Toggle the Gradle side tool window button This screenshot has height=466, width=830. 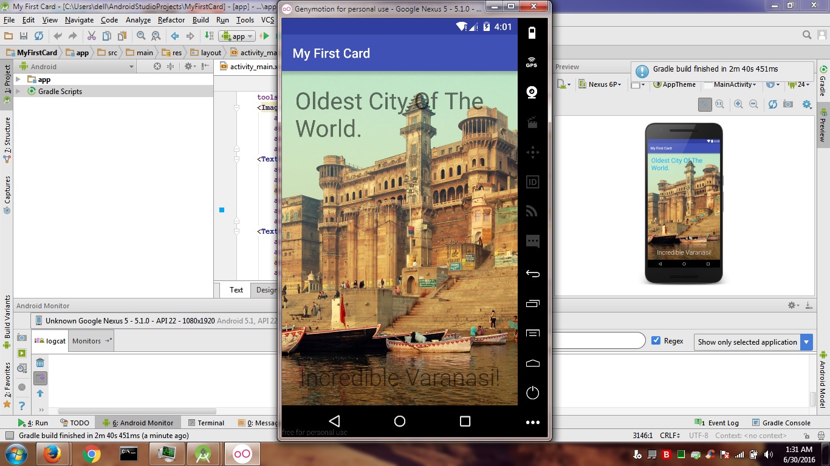click(823, 81)
